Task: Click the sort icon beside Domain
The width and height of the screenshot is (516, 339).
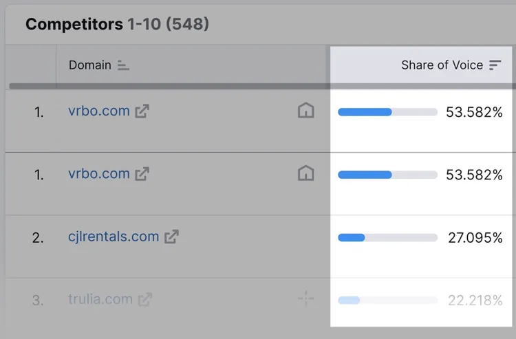Action: [123, 65]
